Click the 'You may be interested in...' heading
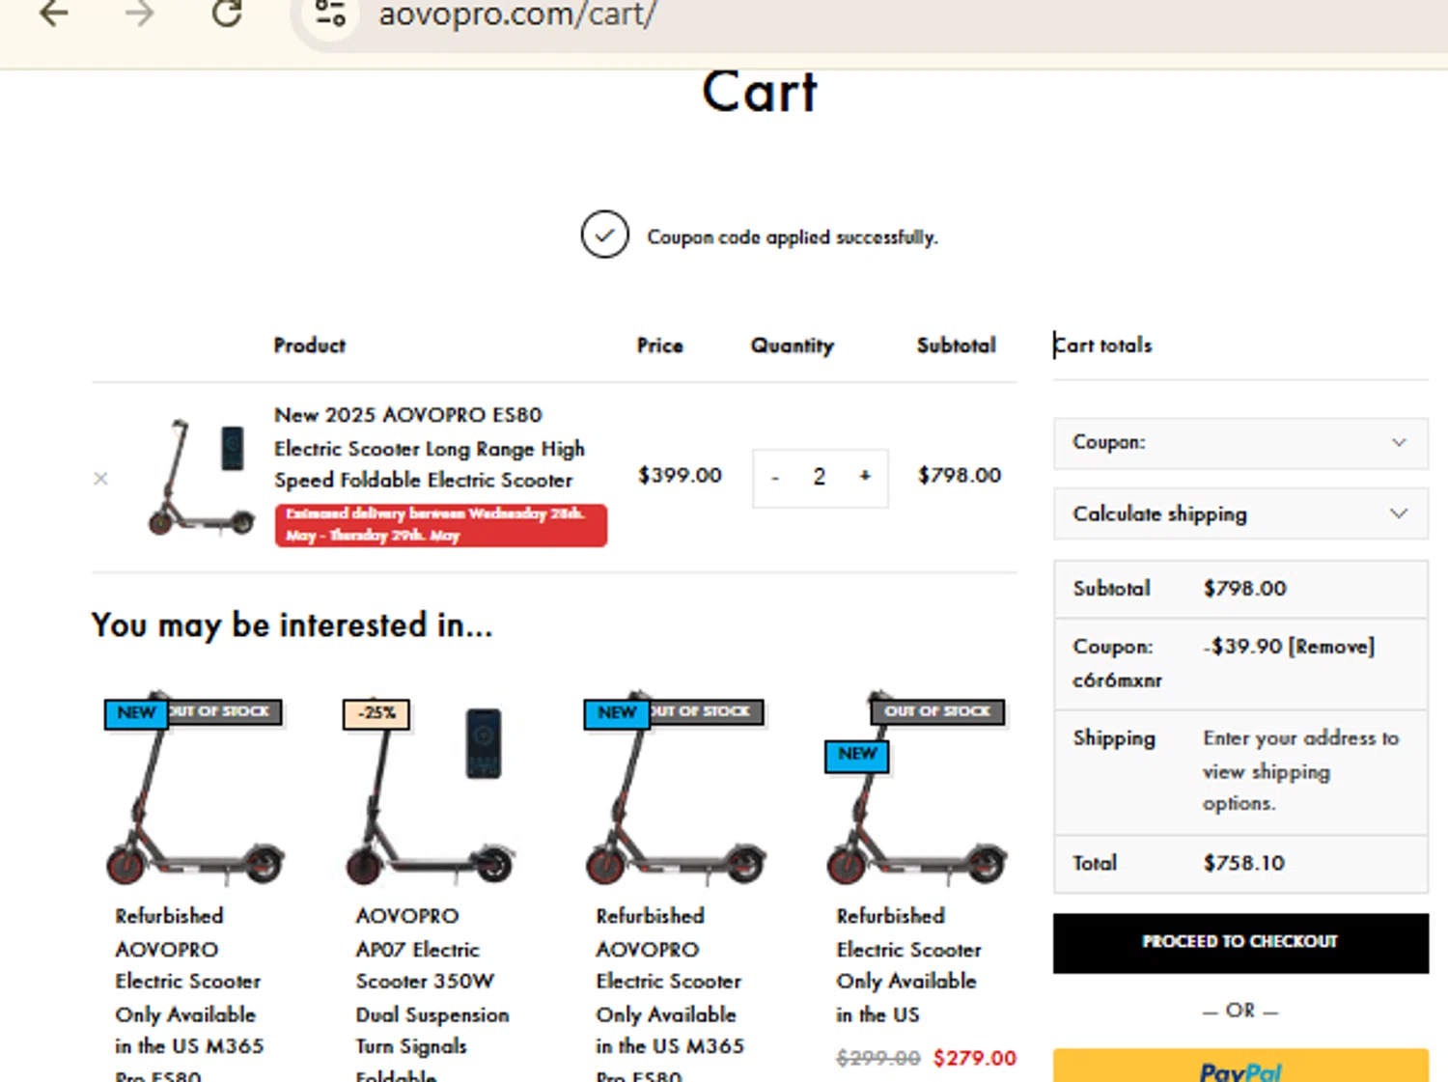The height and width of the screenshot is (1082, 1448). (292, 625)
